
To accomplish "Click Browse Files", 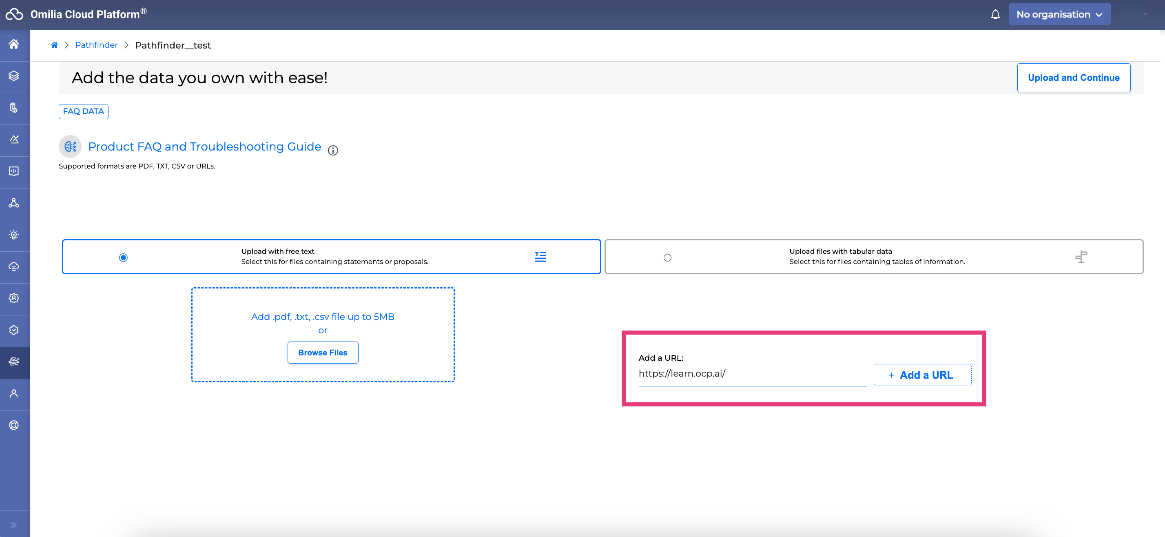I will click(x=323, y=353).
